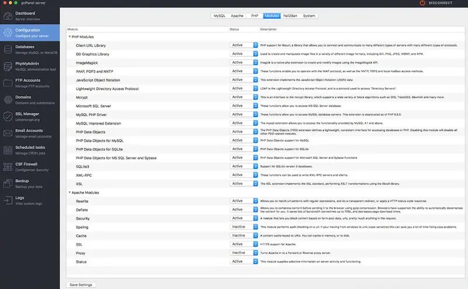The height and width of the screenshot is (289, 468).
Task: Go to Databases section
Action: (x=30, y=49)
